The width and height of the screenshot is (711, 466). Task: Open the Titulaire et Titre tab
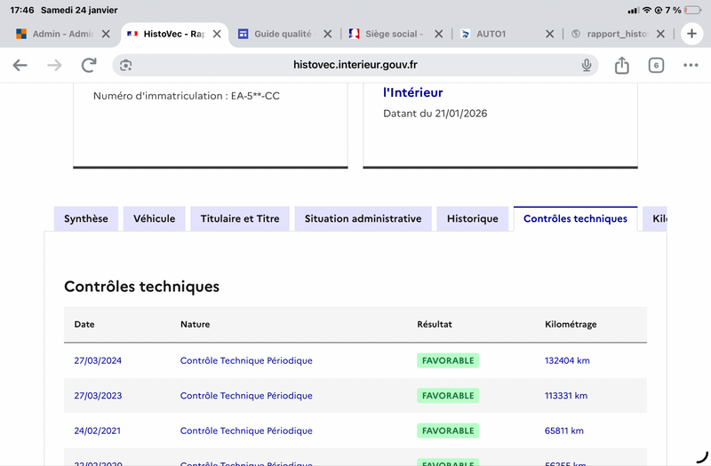pyautogui.click(x=240, y=218)
